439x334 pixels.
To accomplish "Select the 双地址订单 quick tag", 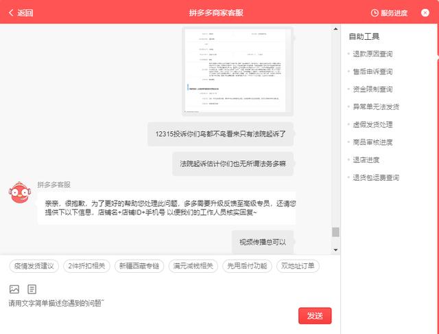I will pos(298,266).
